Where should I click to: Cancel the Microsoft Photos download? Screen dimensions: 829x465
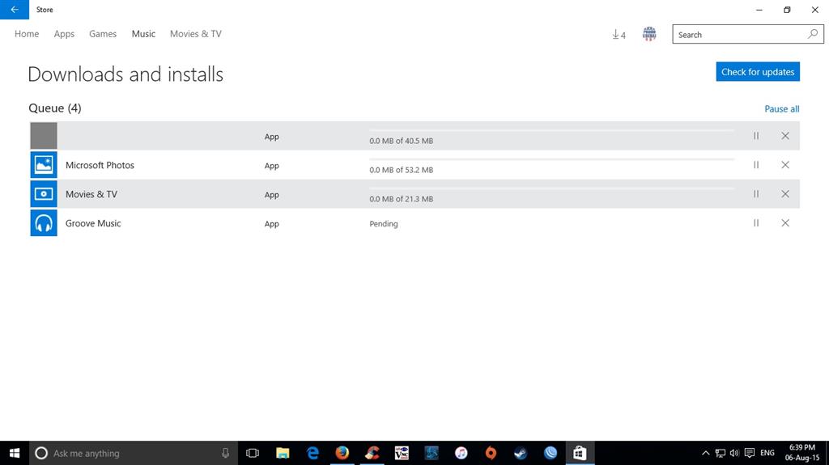[x=785, y=165]
